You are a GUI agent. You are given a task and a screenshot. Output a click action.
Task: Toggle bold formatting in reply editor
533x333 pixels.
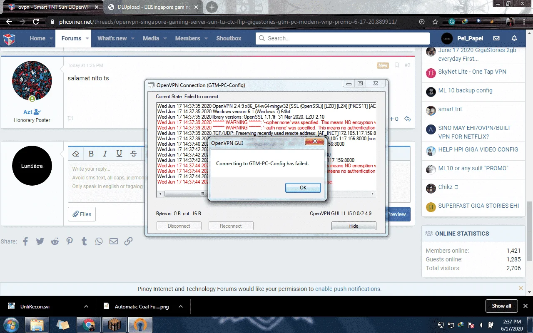coord(91,154)
